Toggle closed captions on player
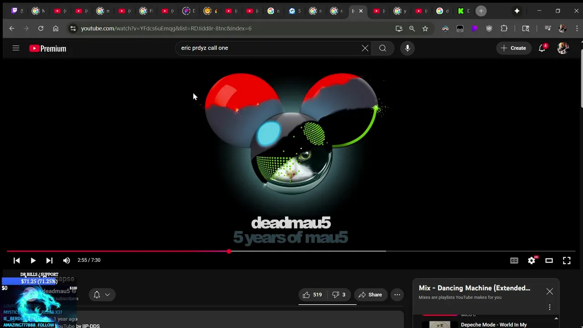The width and height of the screenshot is (583, 328). pos(514,260)
